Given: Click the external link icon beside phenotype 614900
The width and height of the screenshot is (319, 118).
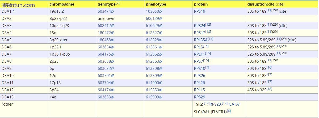Looking at the screenshot, I should (161, 83).
